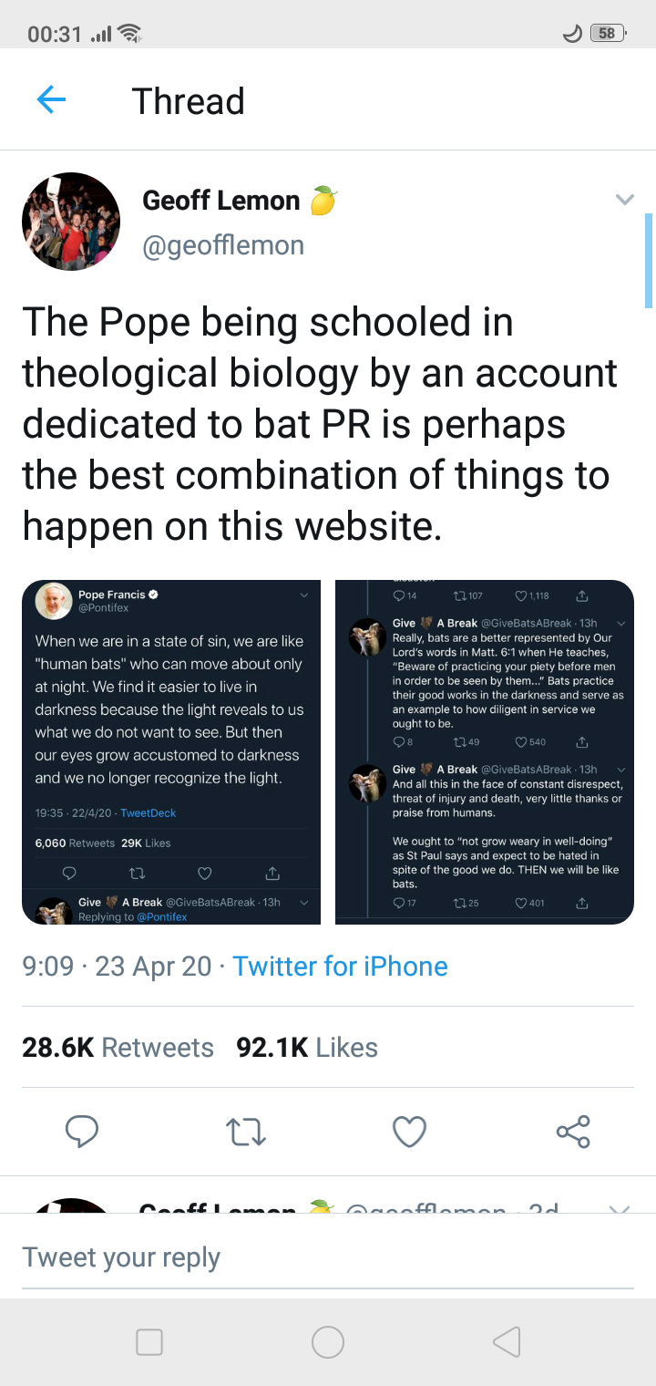
Task: Open the Pope Francis tweet screenshot image
Action: pos(171,752)
